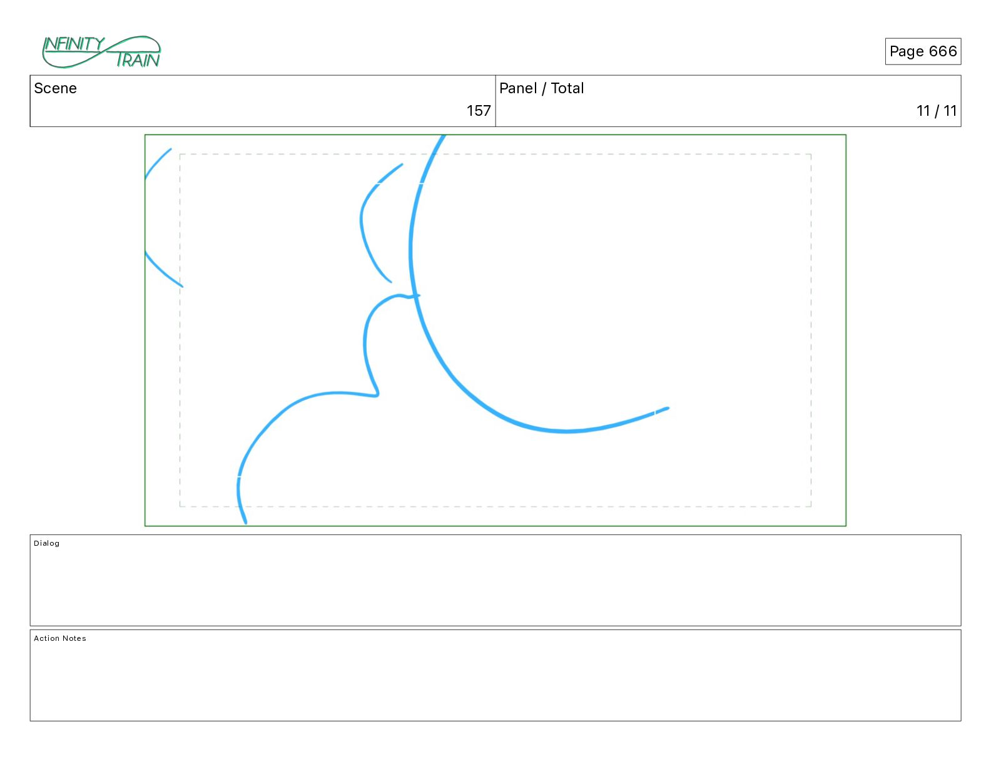Click the 'Action Notes' label
The height and width of the screenshot is (766, 991).
coord(60,638)
